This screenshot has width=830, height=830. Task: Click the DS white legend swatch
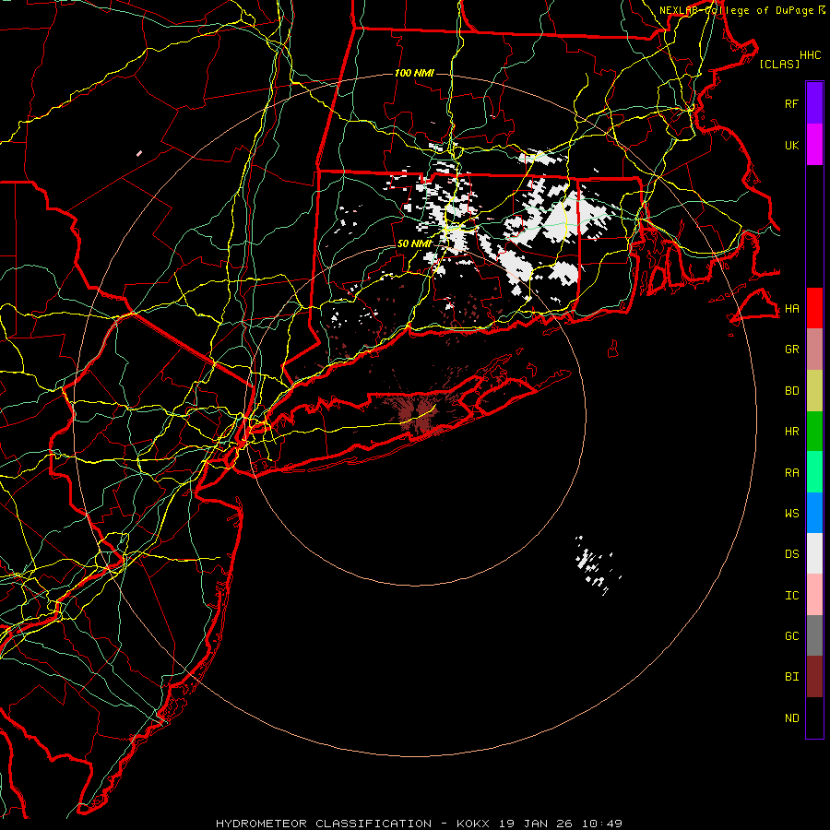point(814,553)
